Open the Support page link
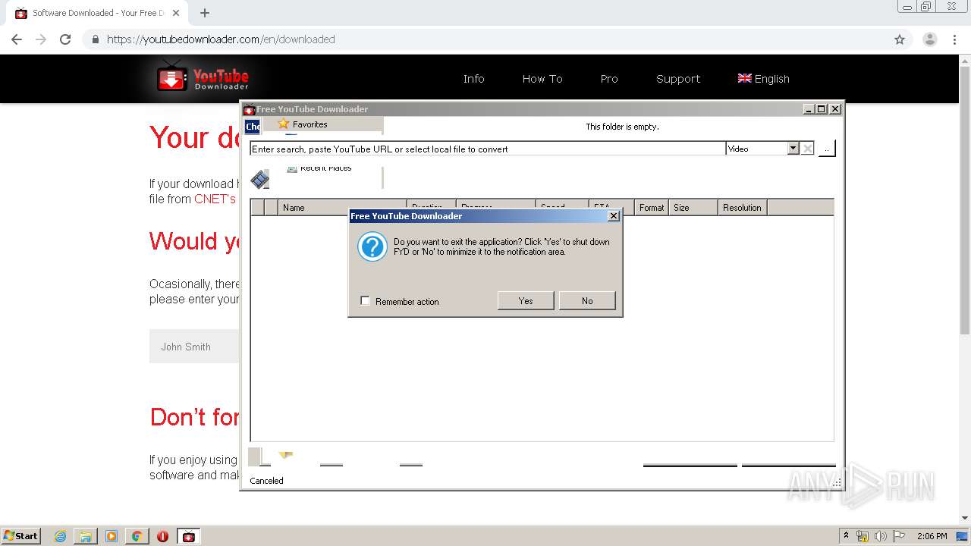Viewport: 971px width, 546px height. coord(678,79)
